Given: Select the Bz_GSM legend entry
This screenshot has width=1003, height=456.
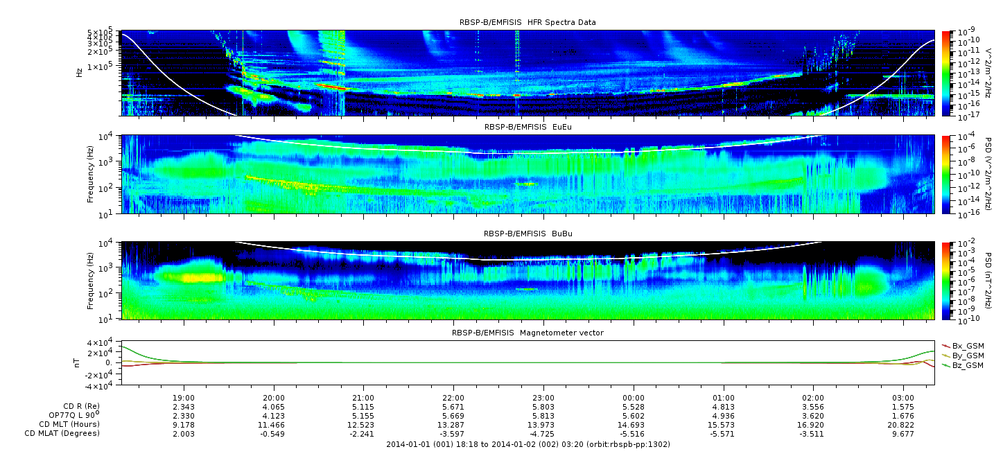Looking at the screenshot, I should pyautogui.click(x=967, y=365).
